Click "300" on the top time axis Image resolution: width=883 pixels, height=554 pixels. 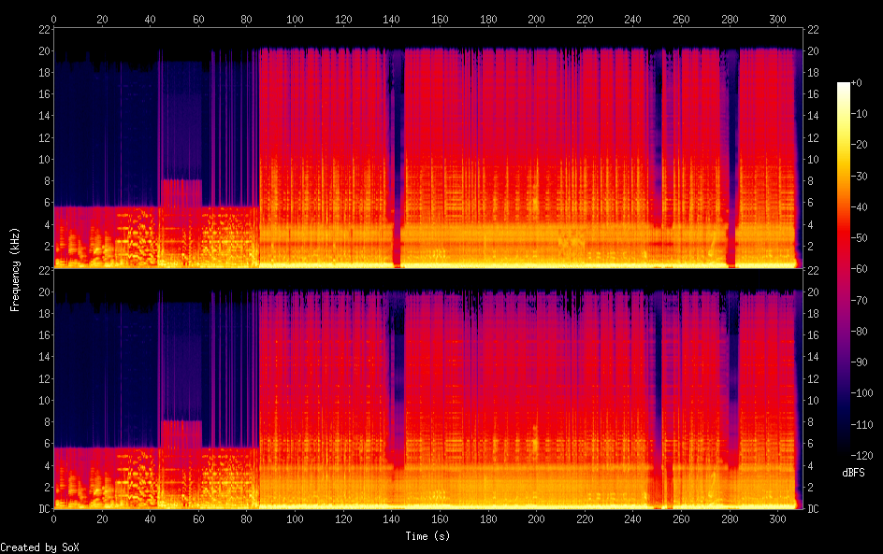tap(777, 19)
